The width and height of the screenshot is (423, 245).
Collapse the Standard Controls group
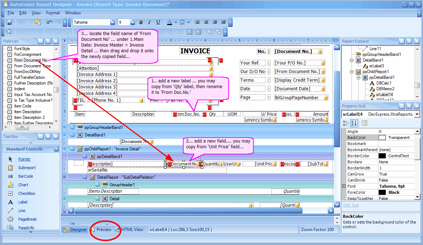coord(56,149)
